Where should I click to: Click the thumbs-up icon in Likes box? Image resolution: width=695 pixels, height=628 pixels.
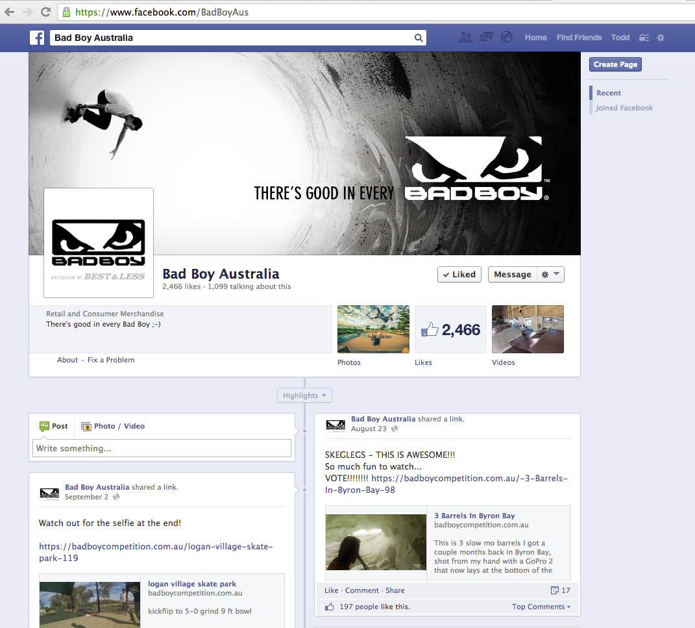[430, 329]
